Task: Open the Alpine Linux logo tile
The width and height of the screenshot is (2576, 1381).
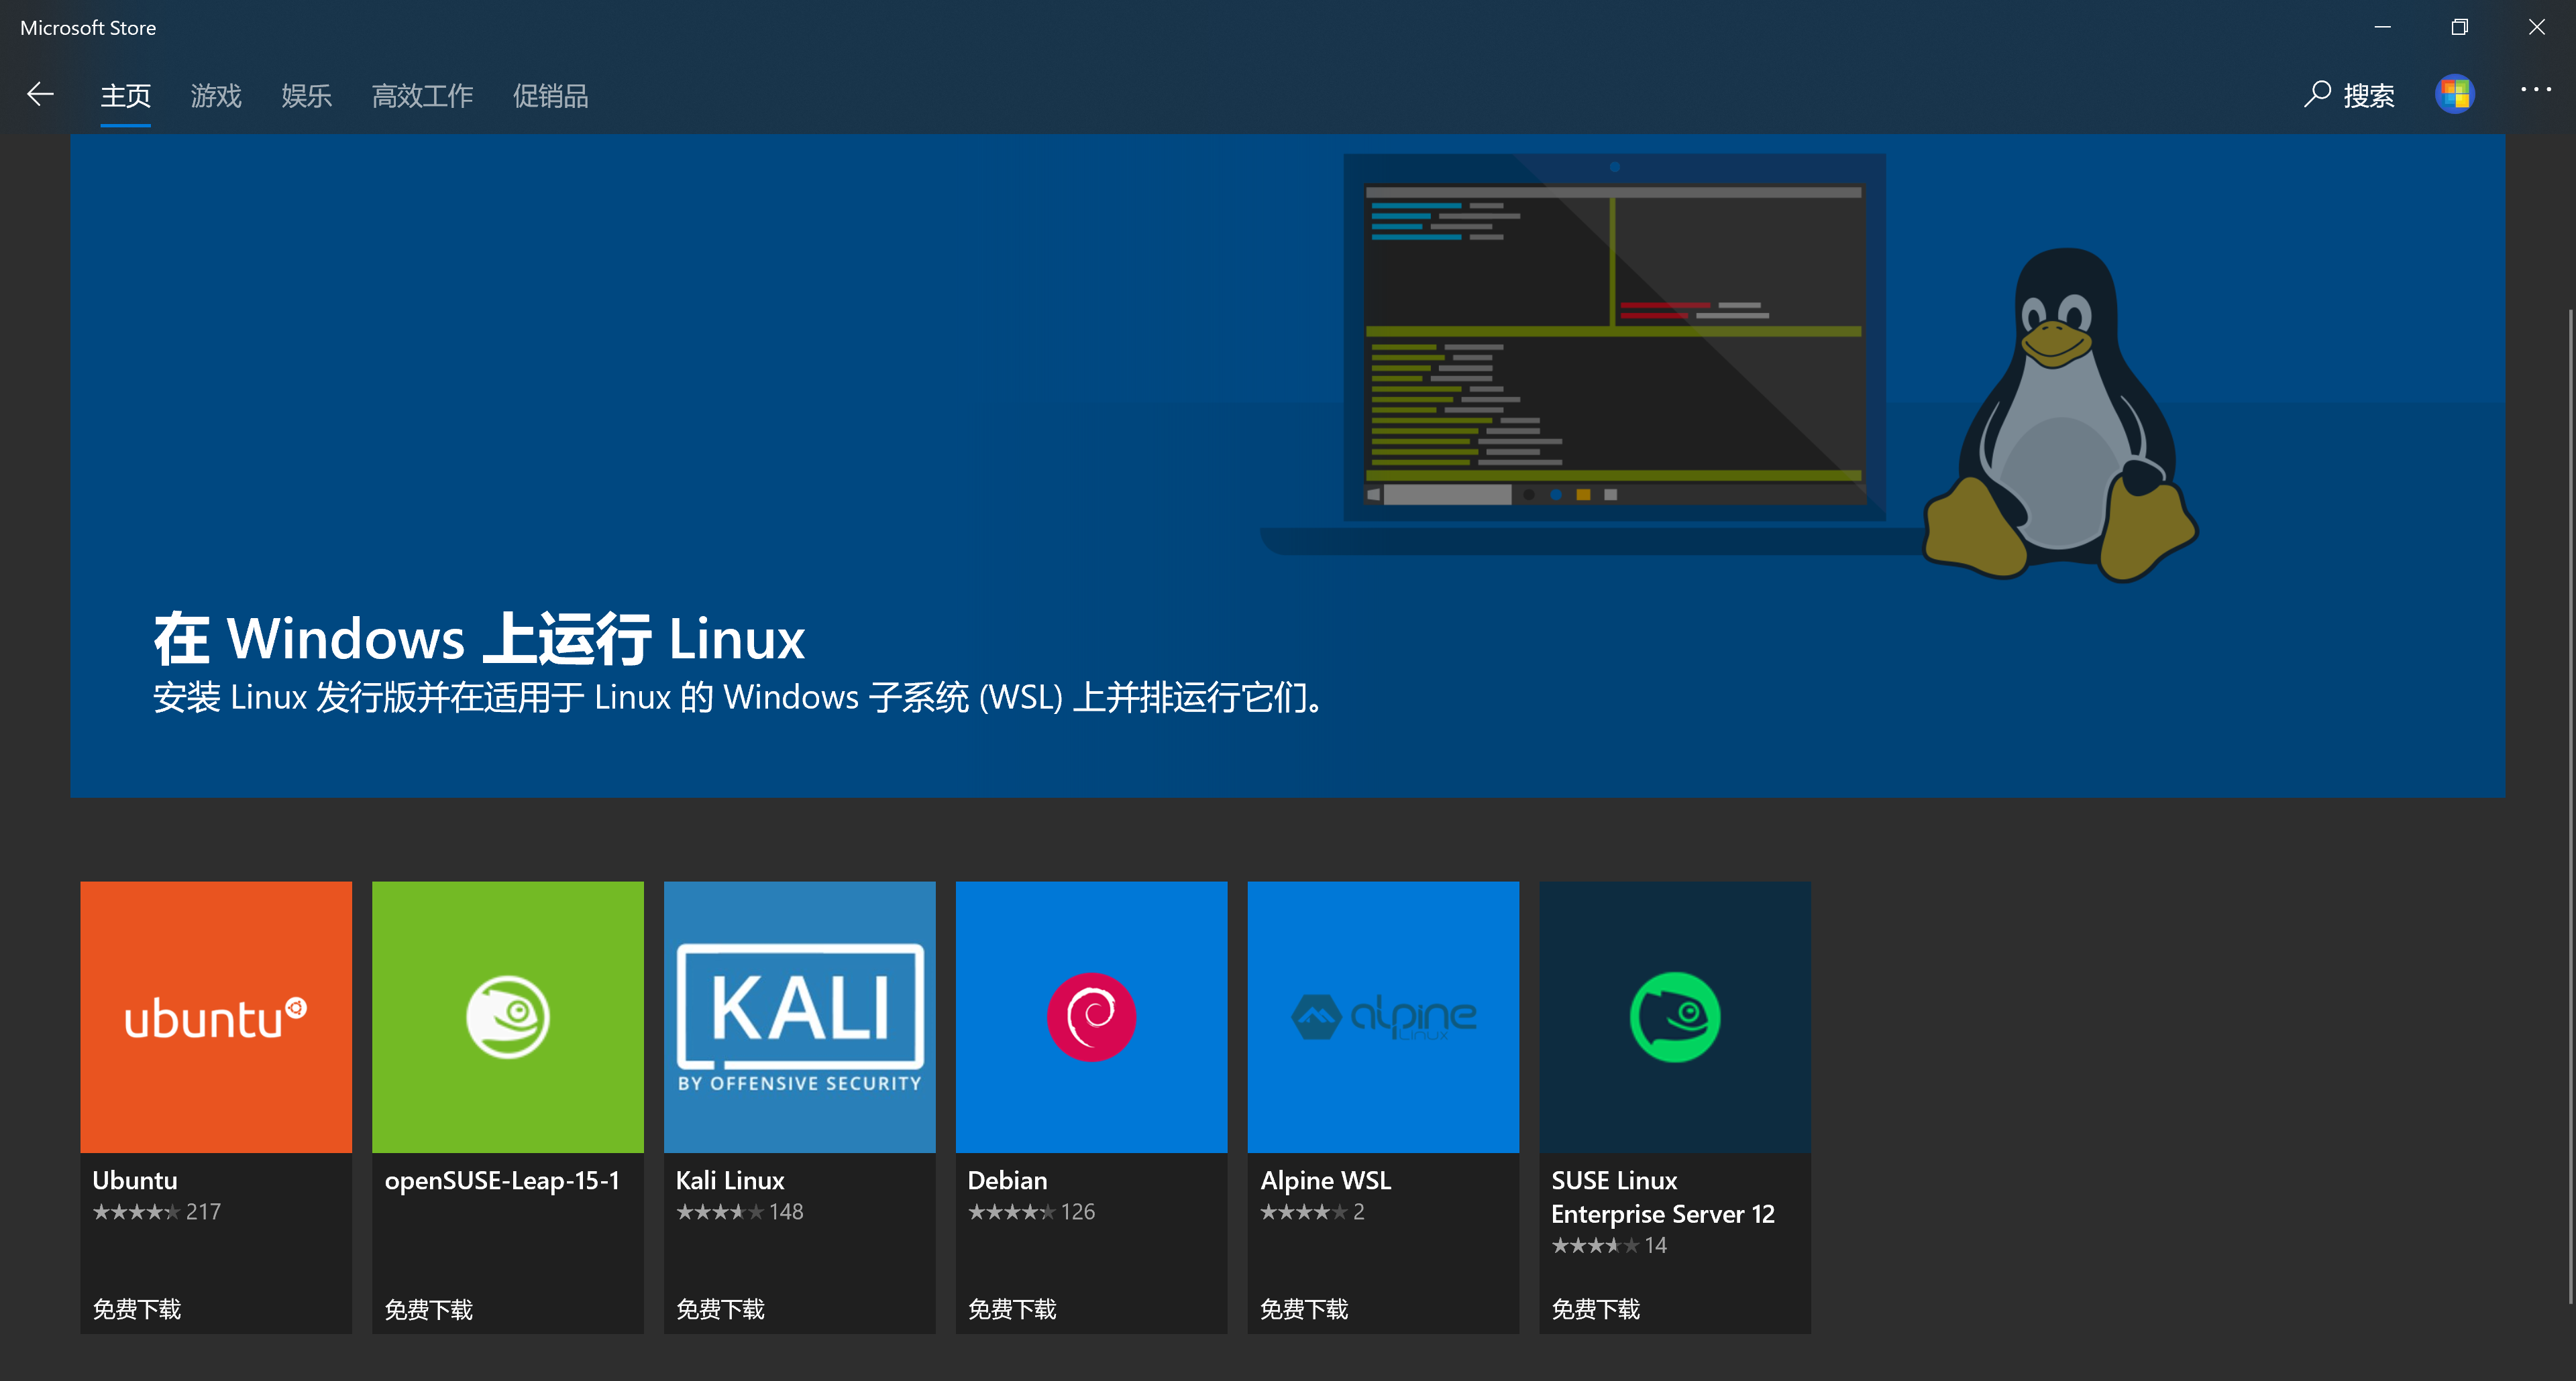Action: point(1384,1017)
